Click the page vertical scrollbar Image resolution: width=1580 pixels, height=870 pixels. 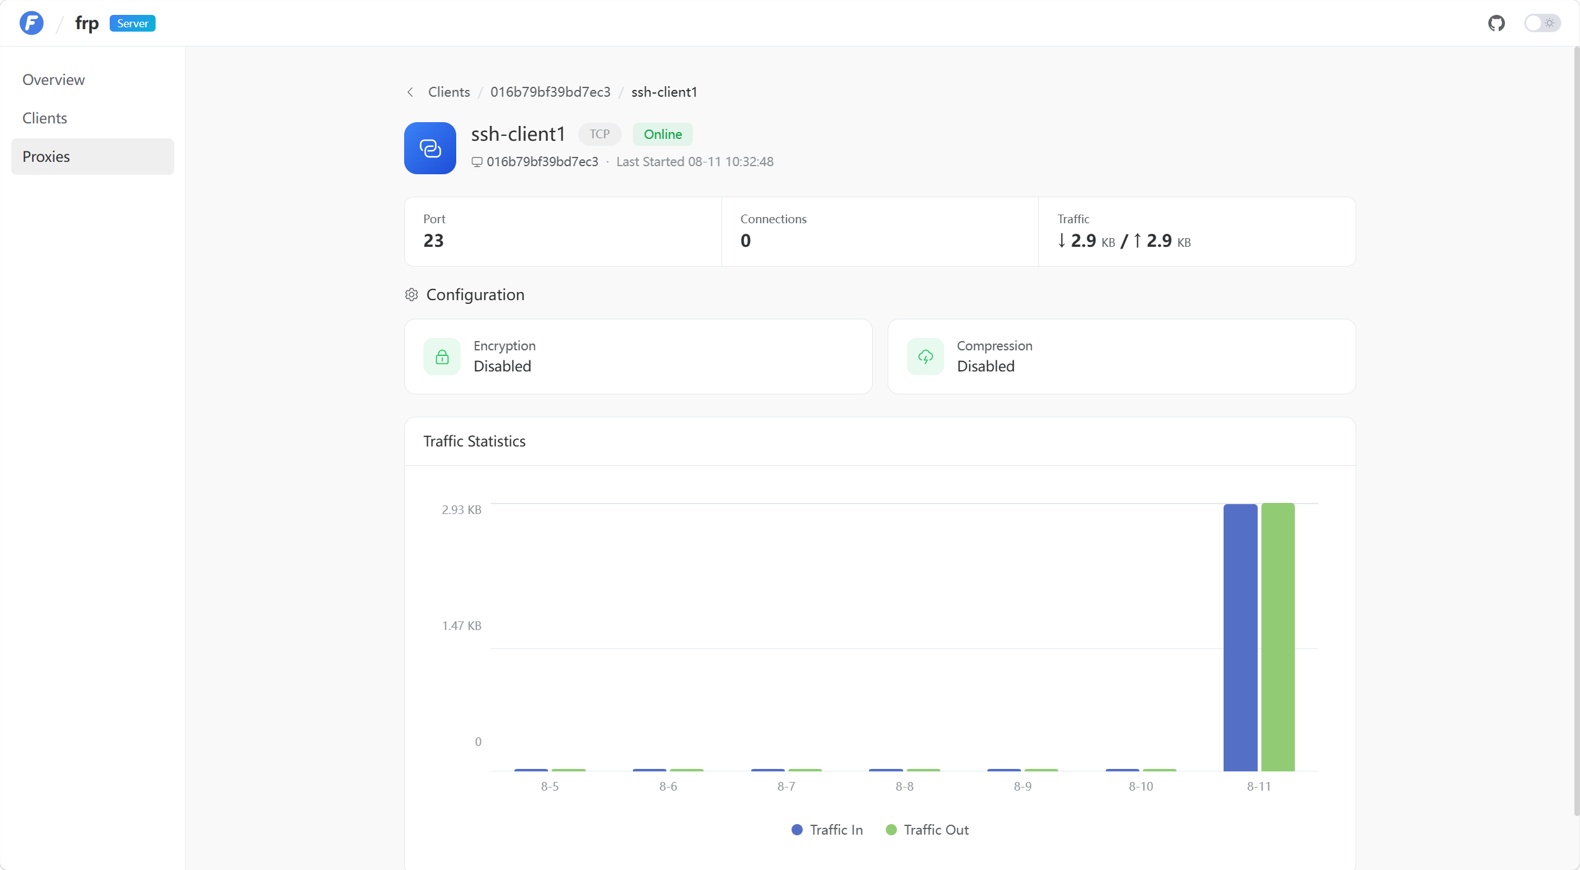tap(1576, 432)
